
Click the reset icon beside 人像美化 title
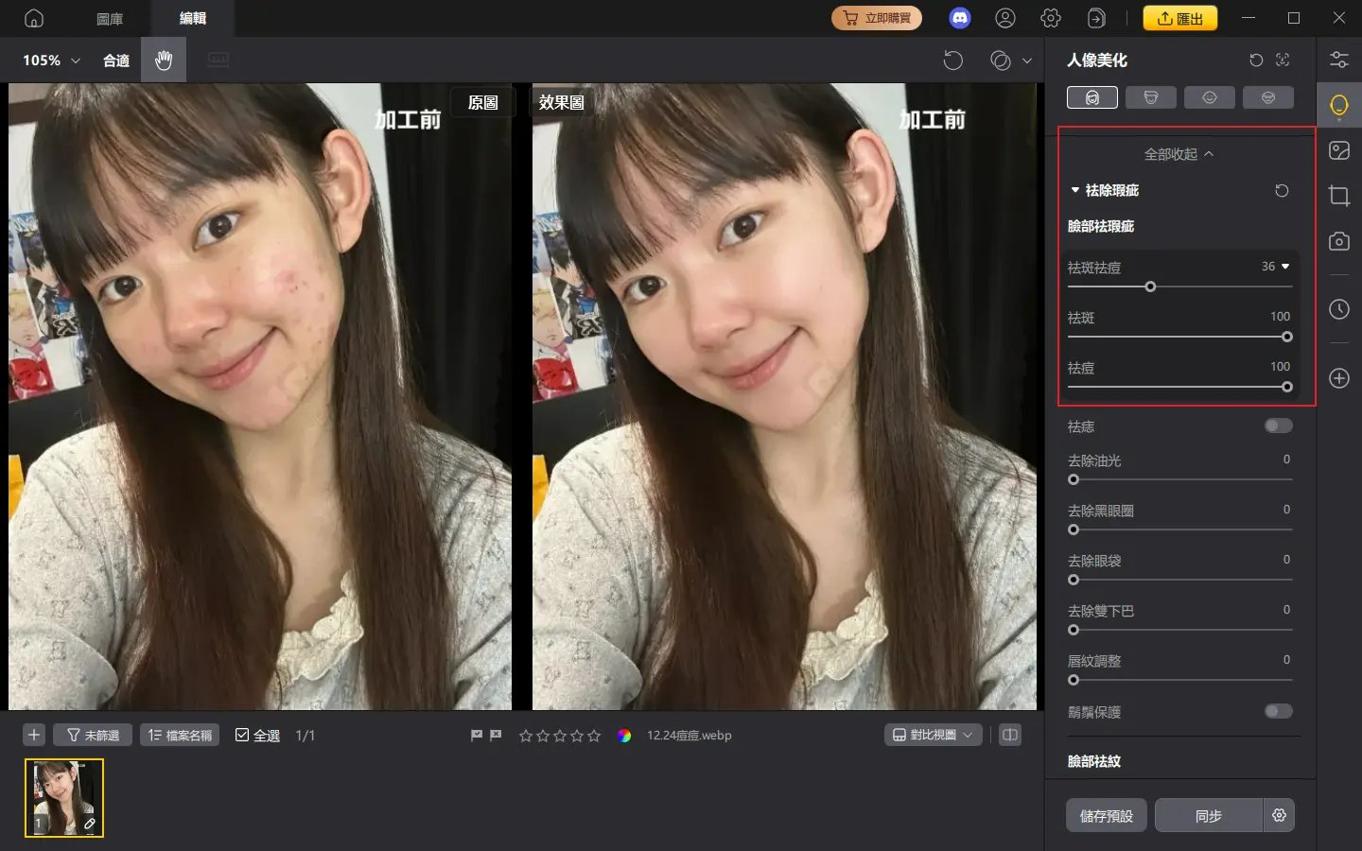click(1255, 60)
